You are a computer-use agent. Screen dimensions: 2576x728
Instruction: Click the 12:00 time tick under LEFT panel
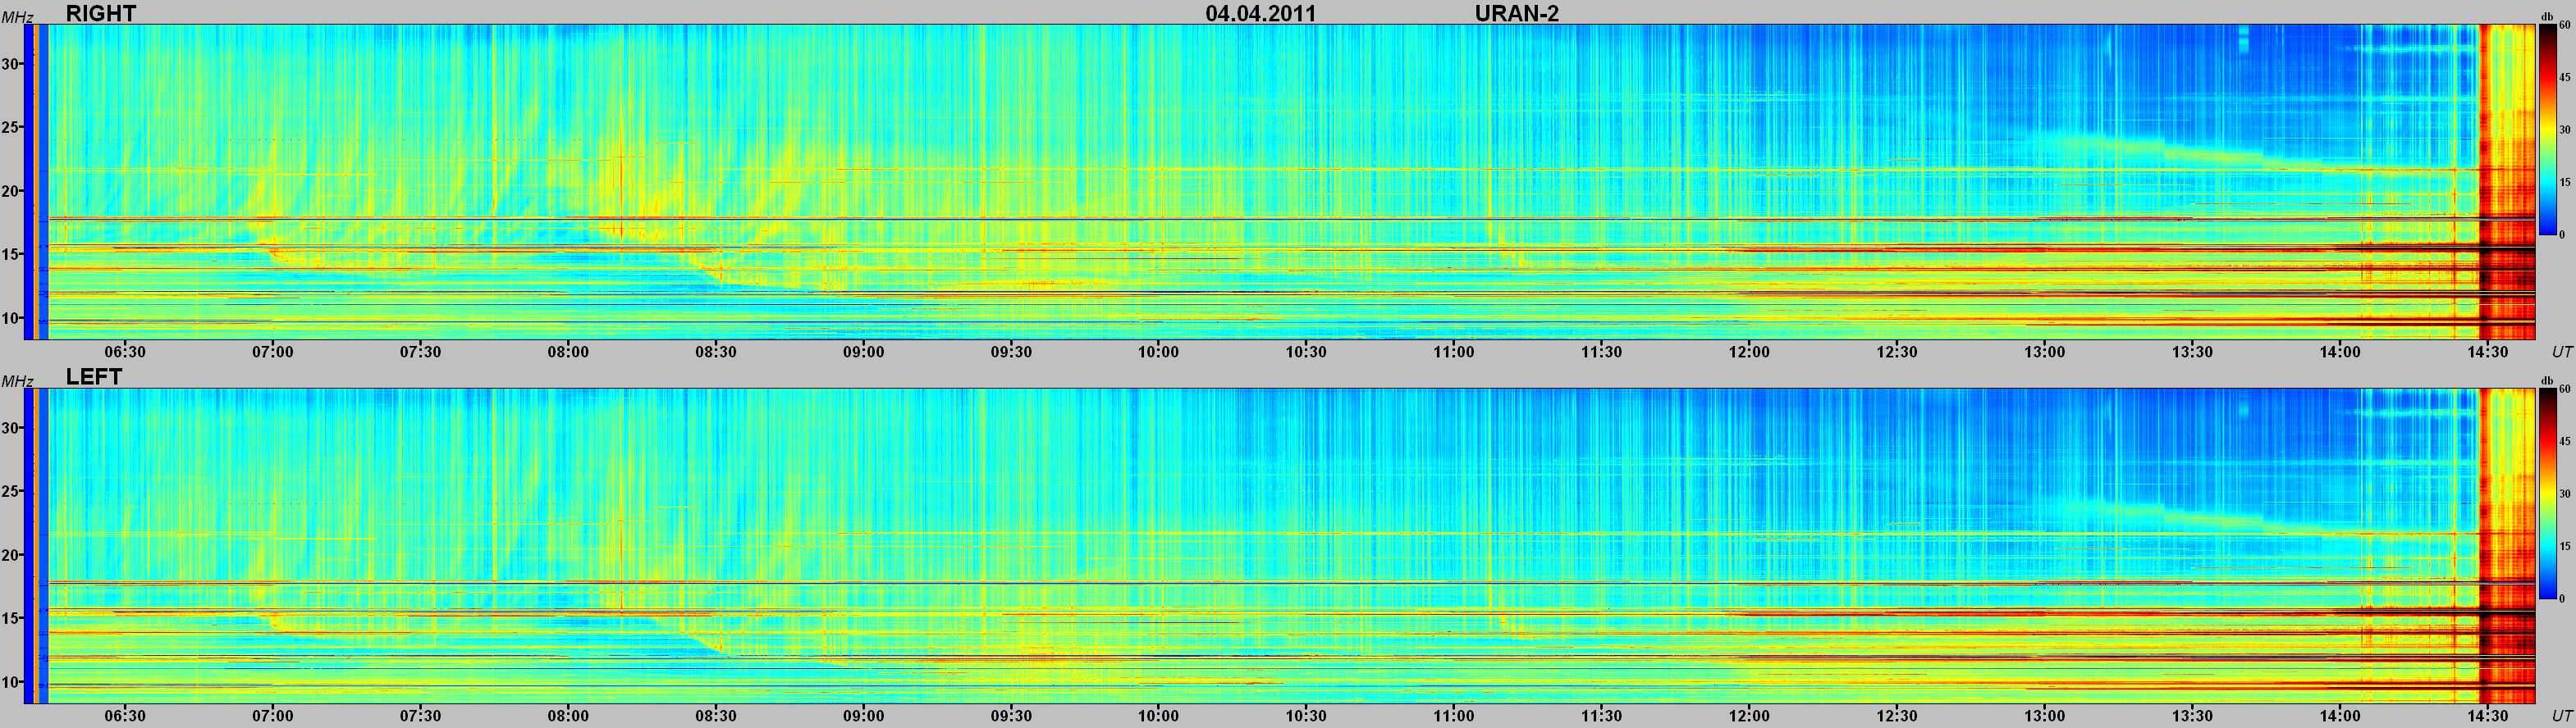click(x=1749, y=715)
